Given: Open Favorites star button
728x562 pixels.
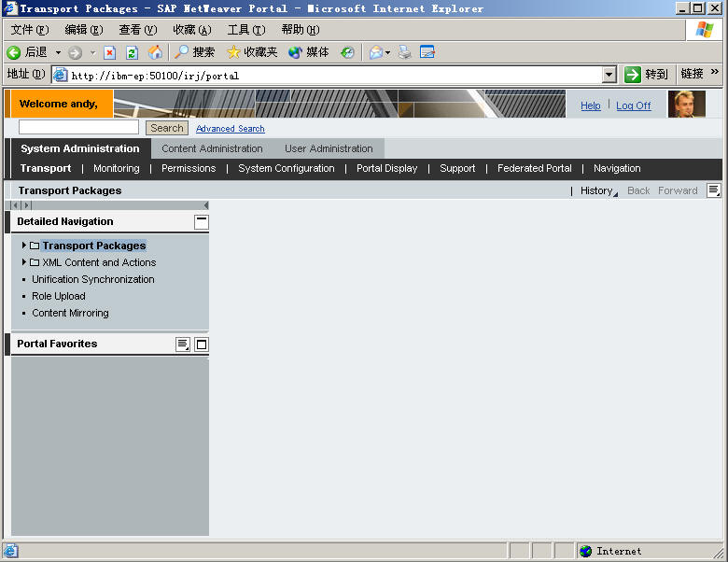Looking at the screenshot, I should coord(252,52).
